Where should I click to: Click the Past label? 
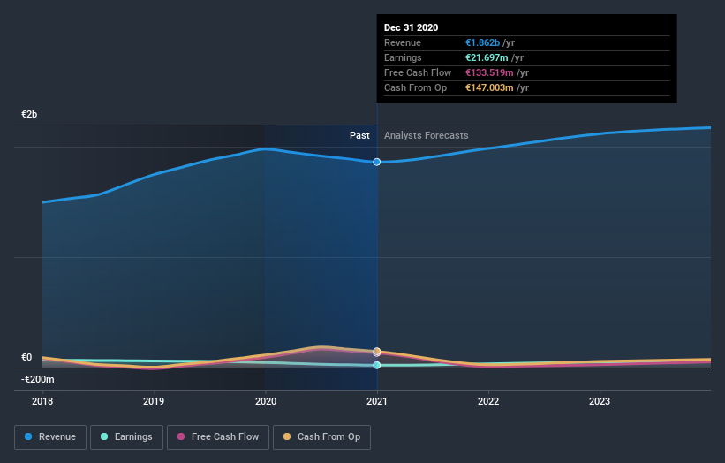(x=359, y=135)
